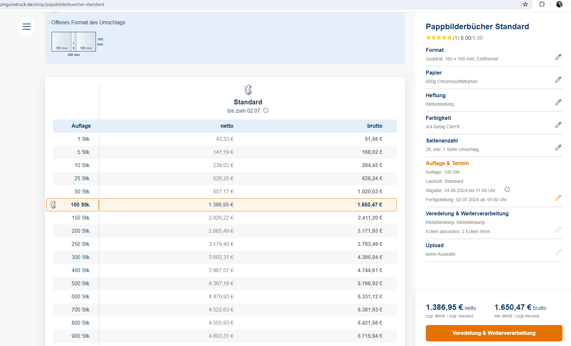Select the 50 Stk. quantity row
The width and height of the screenshot is (571, 346).
tap(225, 191)
